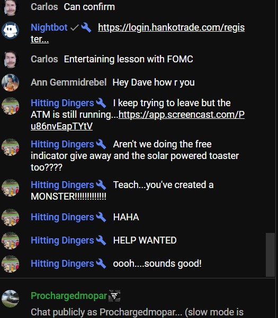
Task: Click wrench icon beside the HAHA message
Action: [101, 217]
